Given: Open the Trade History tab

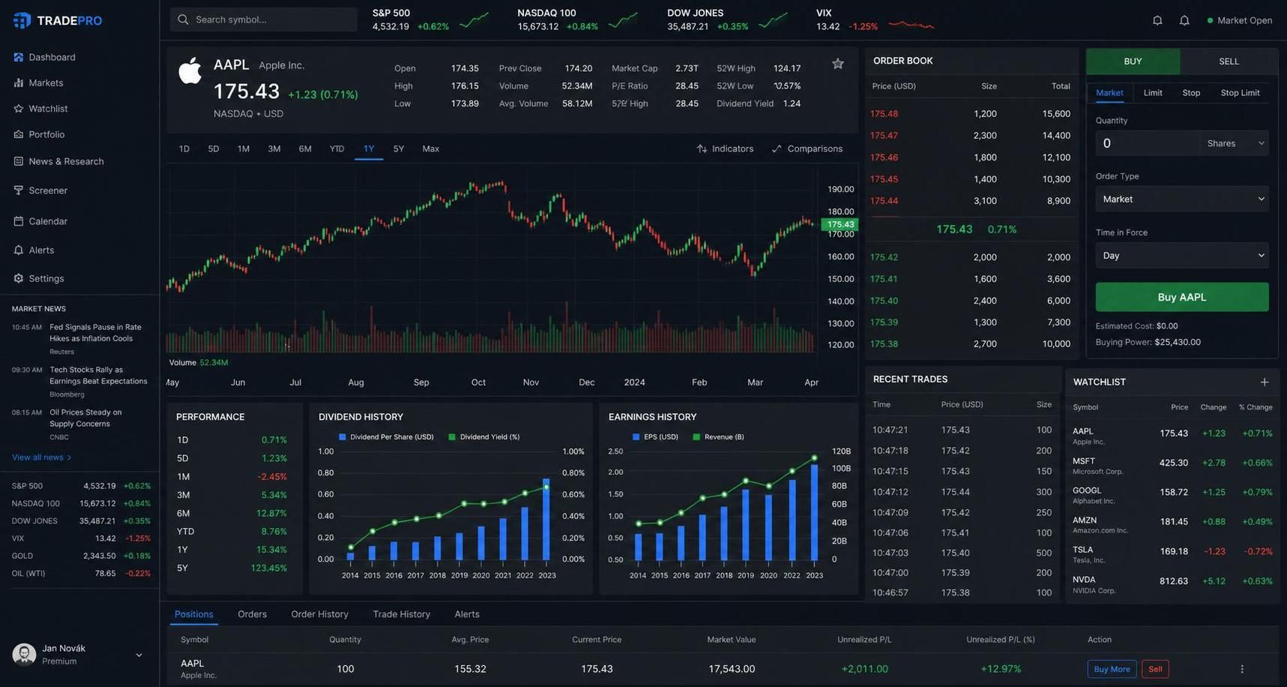Looking at the screenshot, I should tap(402, 614).
